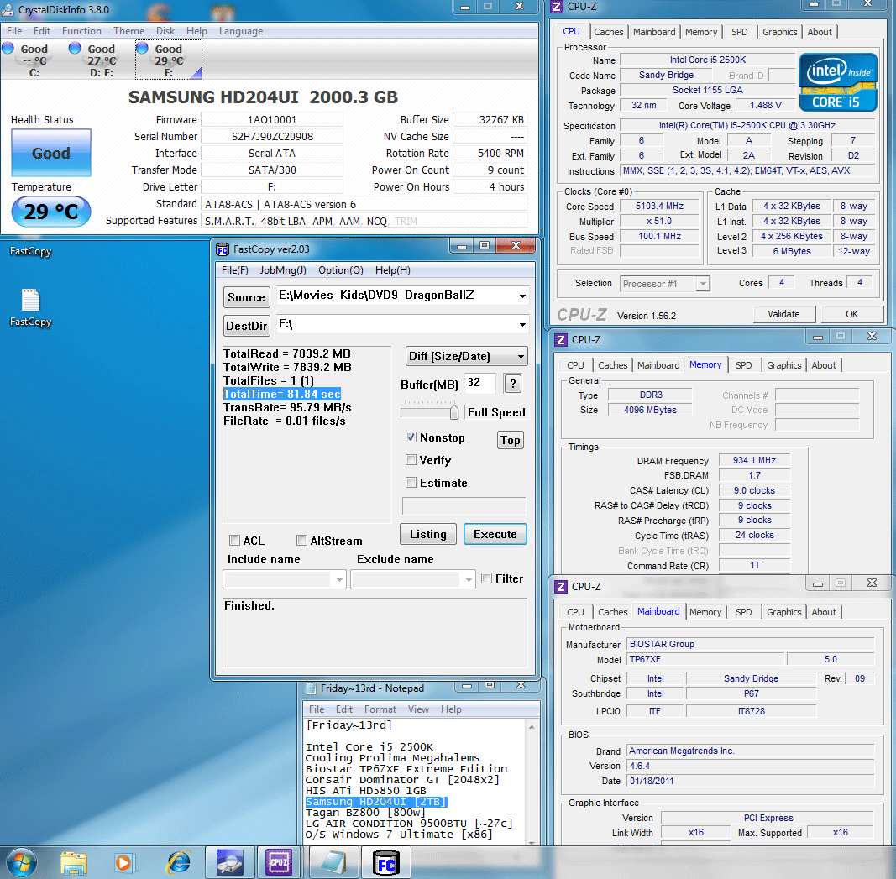896x879 pixels.
Task: Enable the Verify checkbox
Action: (411, 460)
